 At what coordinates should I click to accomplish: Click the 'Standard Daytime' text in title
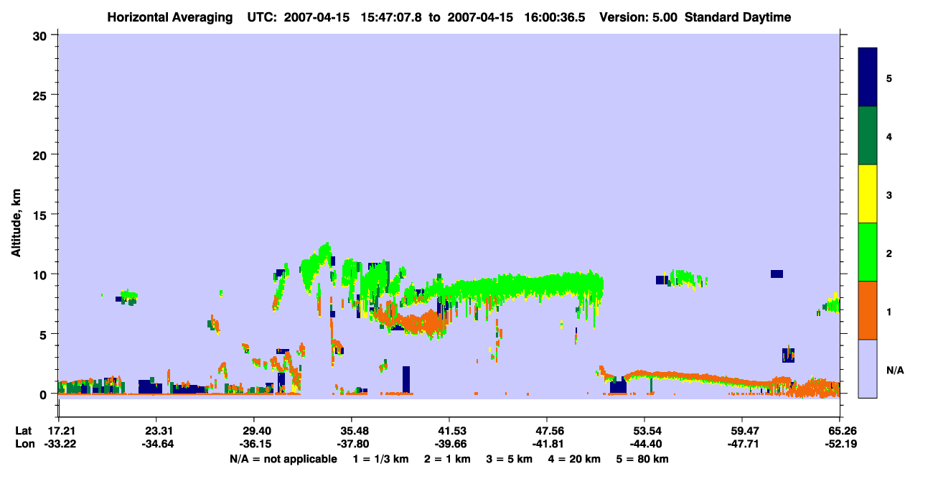click(738, 17)
